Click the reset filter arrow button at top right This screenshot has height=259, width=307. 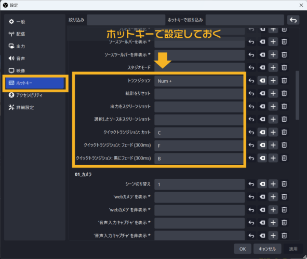(x=293, y=20)
